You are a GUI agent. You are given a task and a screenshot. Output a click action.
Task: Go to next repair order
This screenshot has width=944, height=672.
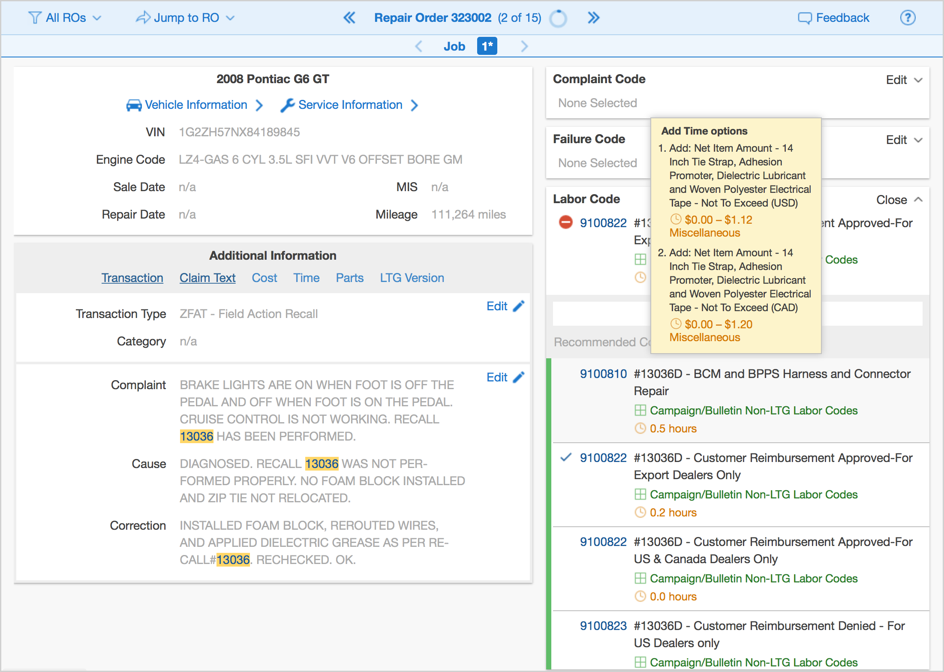tap(593, 18)
